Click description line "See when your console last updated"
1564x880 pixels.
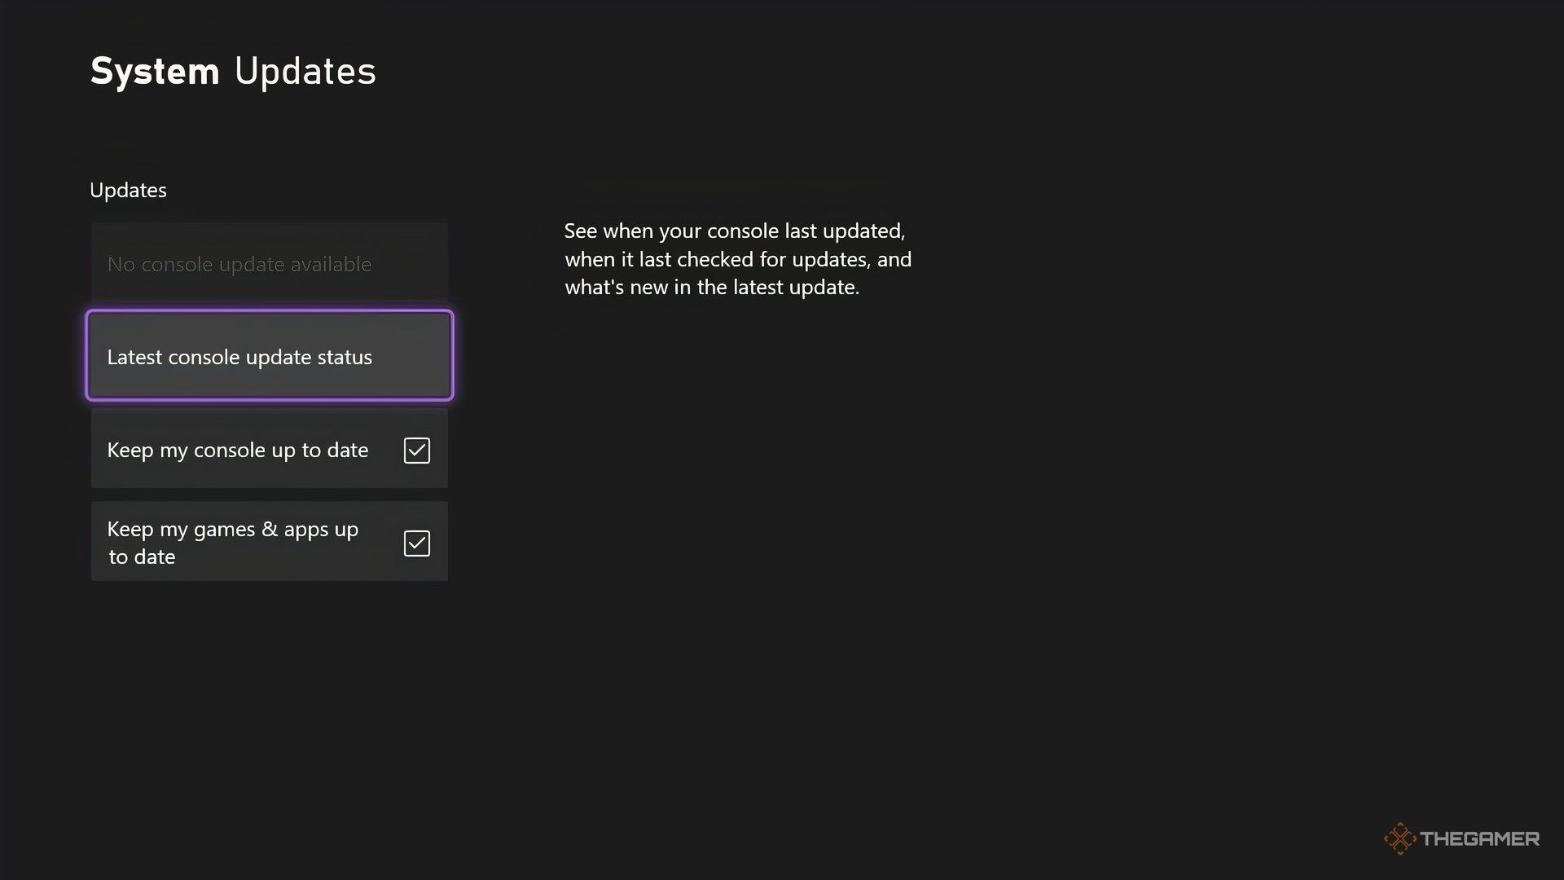point(734,231)
